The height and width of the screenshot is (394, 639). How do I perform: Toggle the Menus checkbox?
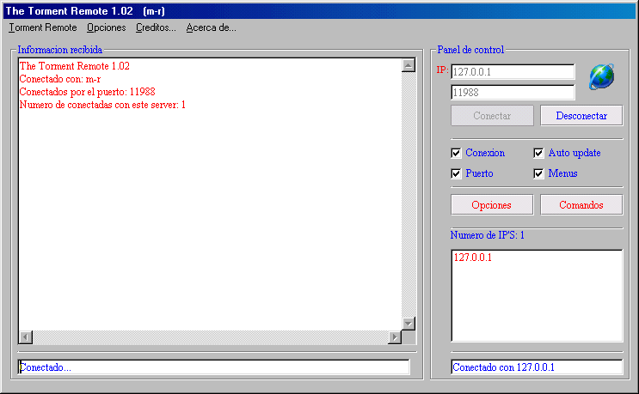click(x=539, y=173)
